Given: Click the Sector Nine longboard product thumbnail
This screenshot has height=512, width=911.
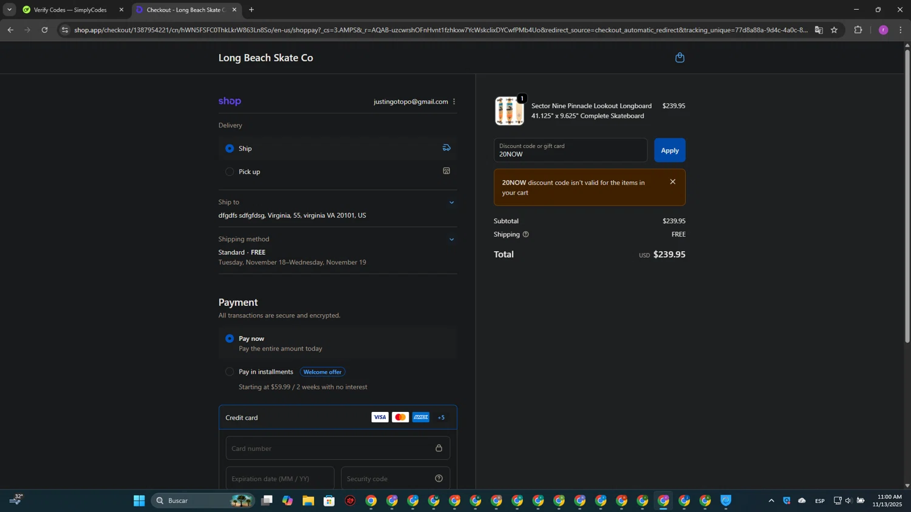Looking at the screenshot, I should (x=509, y=111).
